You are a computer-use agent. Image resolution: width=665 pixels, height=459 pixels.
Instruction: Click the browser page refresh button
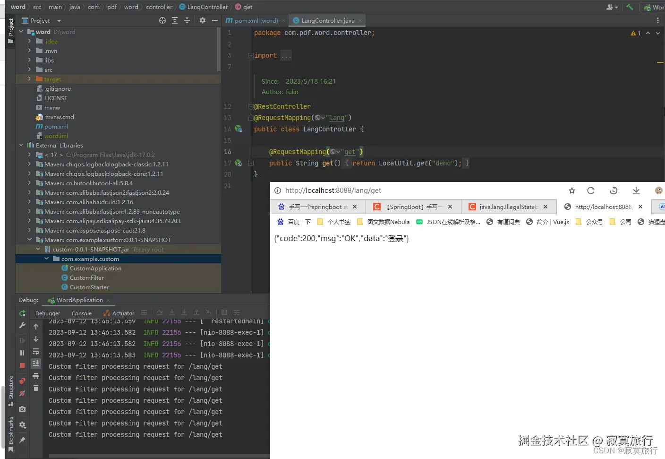[590, 191]
